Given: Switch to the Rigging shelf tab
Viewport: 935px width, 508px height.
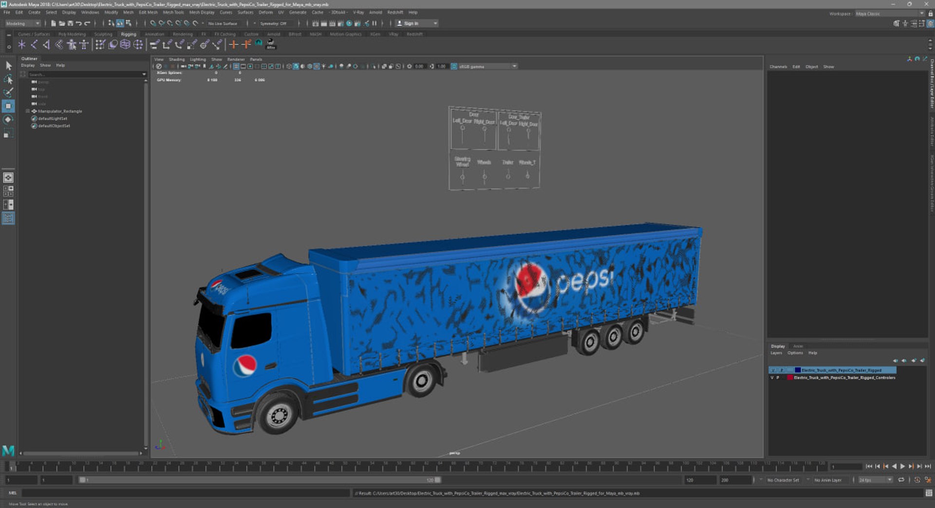Looking at the screenshot, I should pos(129,34).
